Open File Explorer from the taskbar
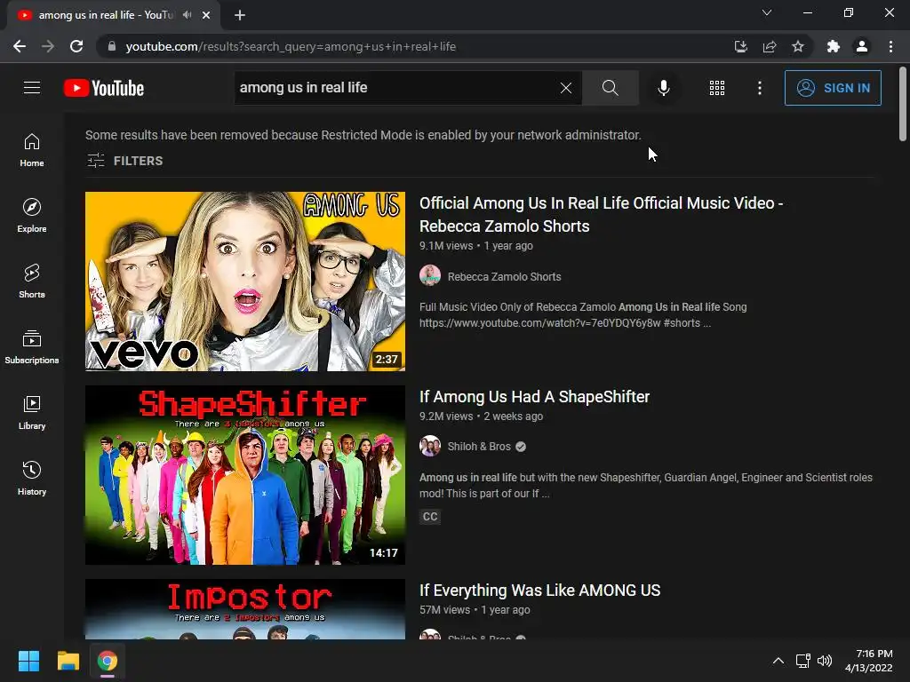910x682 pixels. click(x=68, y=661)
